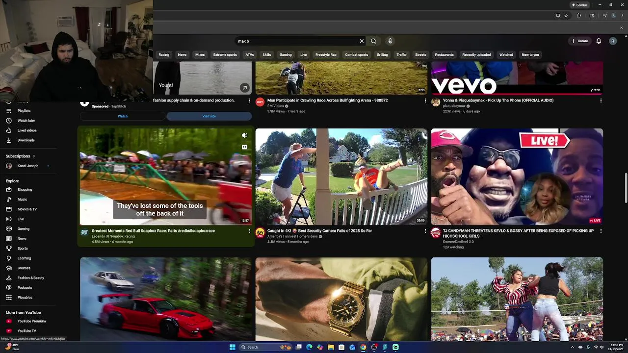
Task: Close the bar below the address bar
Action: point(621,27)
